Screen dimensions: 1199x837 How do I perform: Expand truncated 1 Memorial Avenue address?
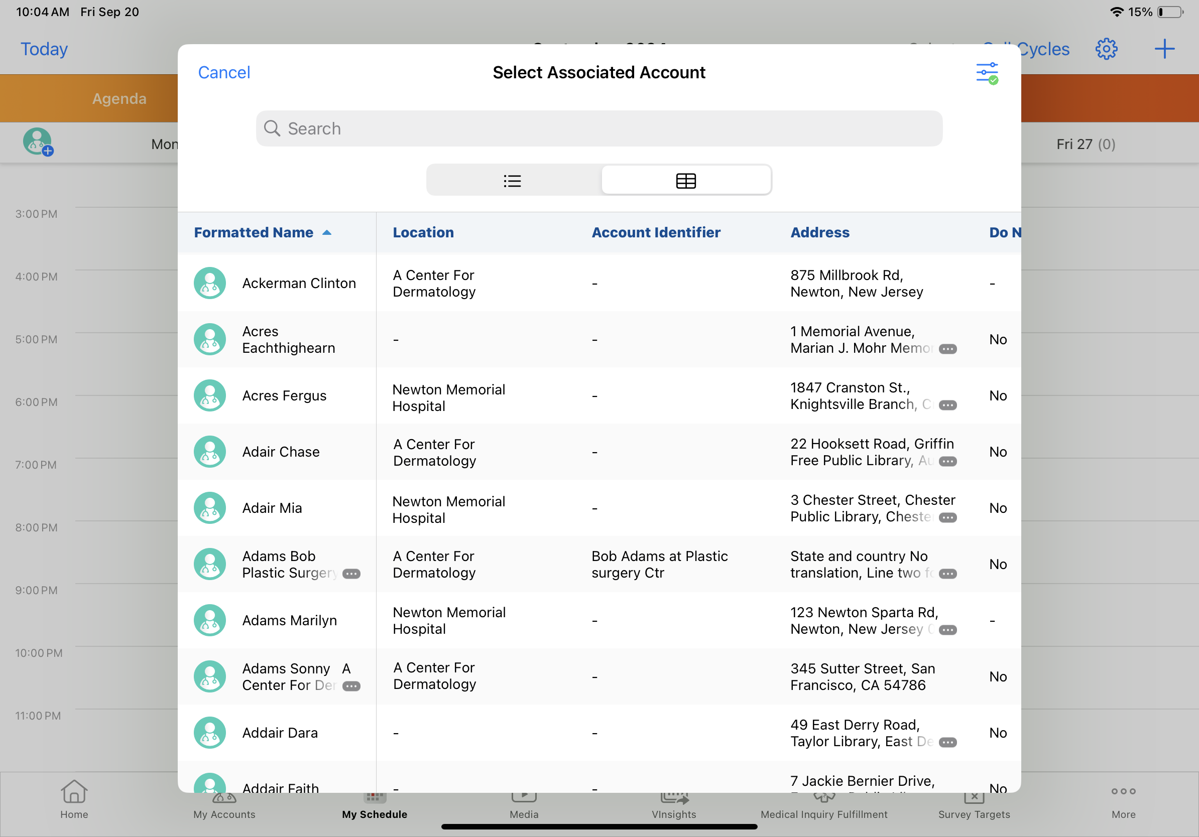(947, 349)
